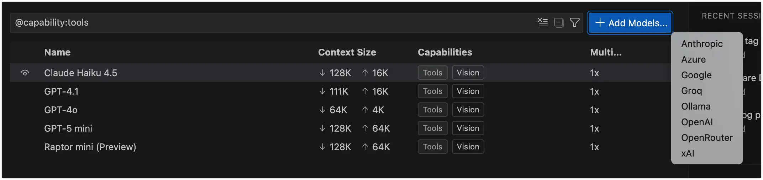Toggle visibility eye for Claude Haiku 4.5
The image size is (763, 180).
point(25,73)
